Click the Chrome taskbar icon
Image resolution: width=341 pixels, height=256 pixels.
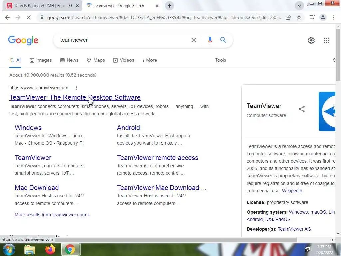(70, 250)
